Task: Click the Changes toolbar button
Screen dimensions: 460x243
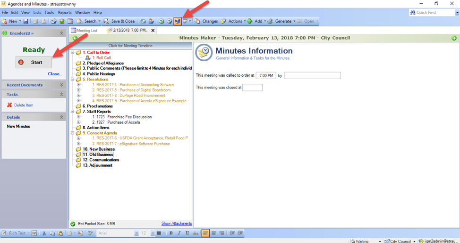Action: pyautogui.click(x=206, y=21)
